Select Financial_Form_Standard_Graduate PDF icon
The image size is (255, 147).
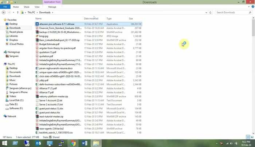point(37,28)
